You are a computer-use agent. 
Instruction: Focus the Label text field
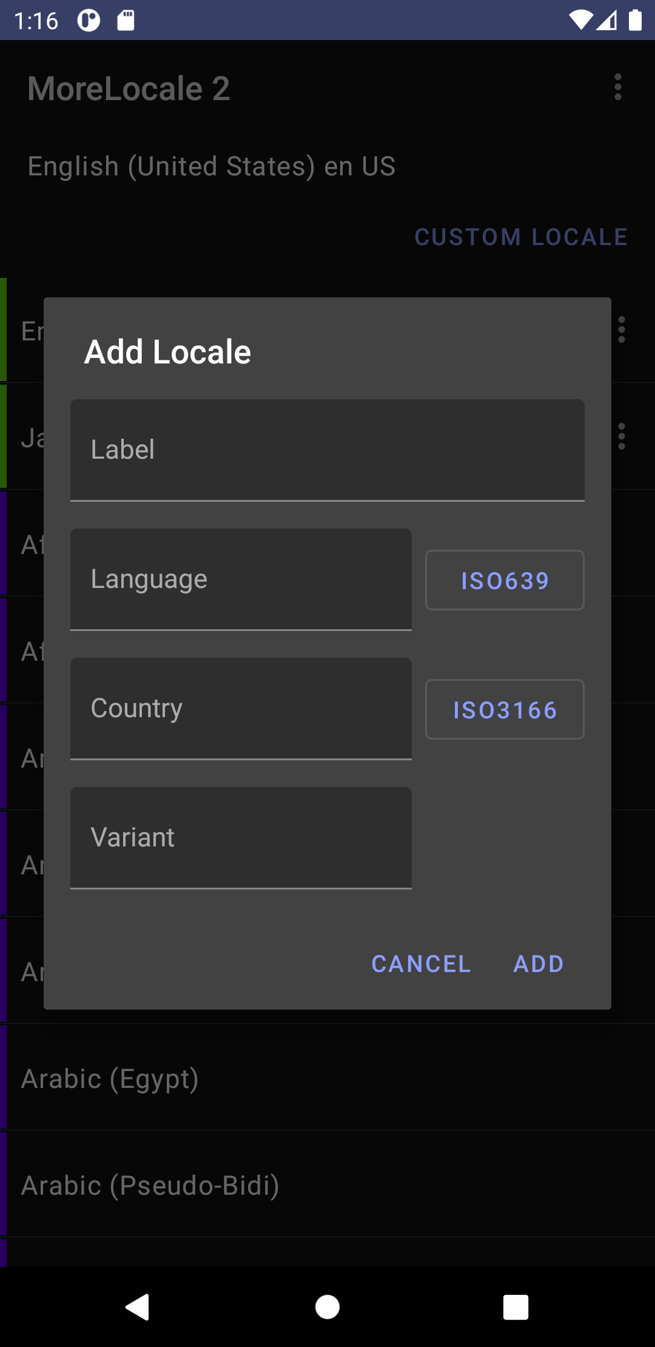[327, 450]
